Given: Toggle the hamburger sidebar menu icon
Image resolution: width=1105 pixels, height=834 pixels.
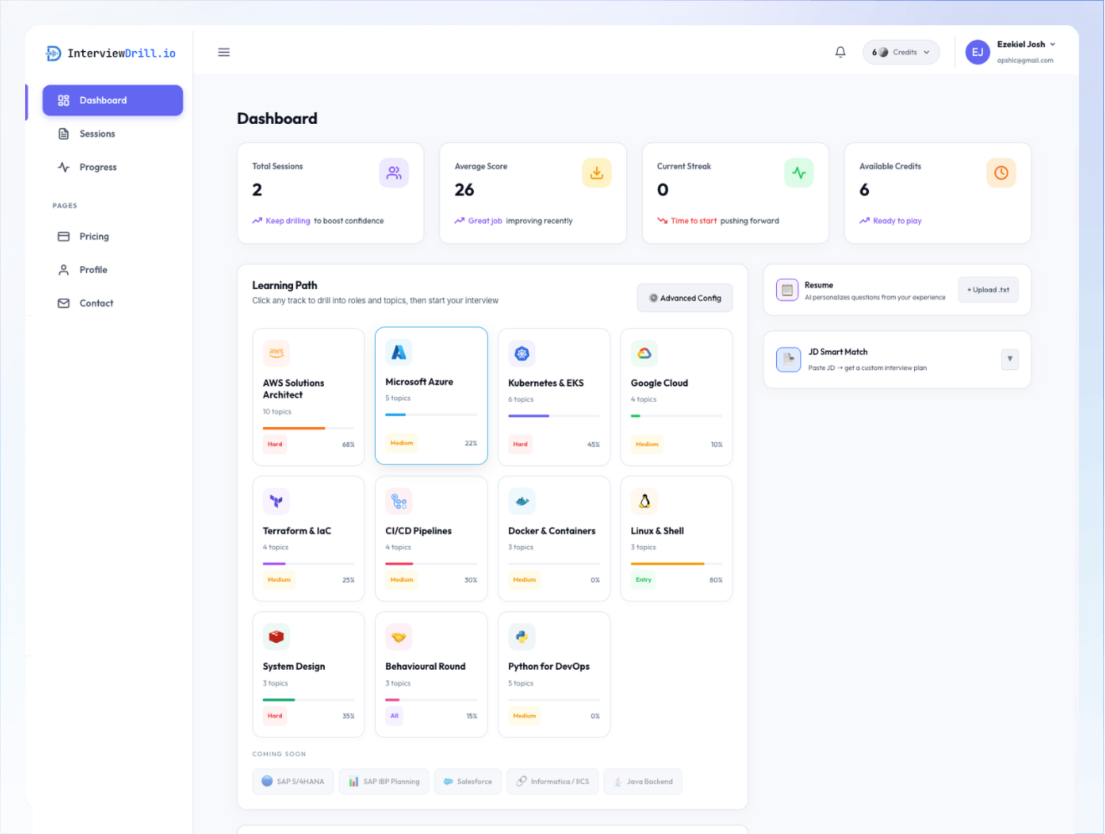Looking at the screenshot, I should [x=224, y=52].
